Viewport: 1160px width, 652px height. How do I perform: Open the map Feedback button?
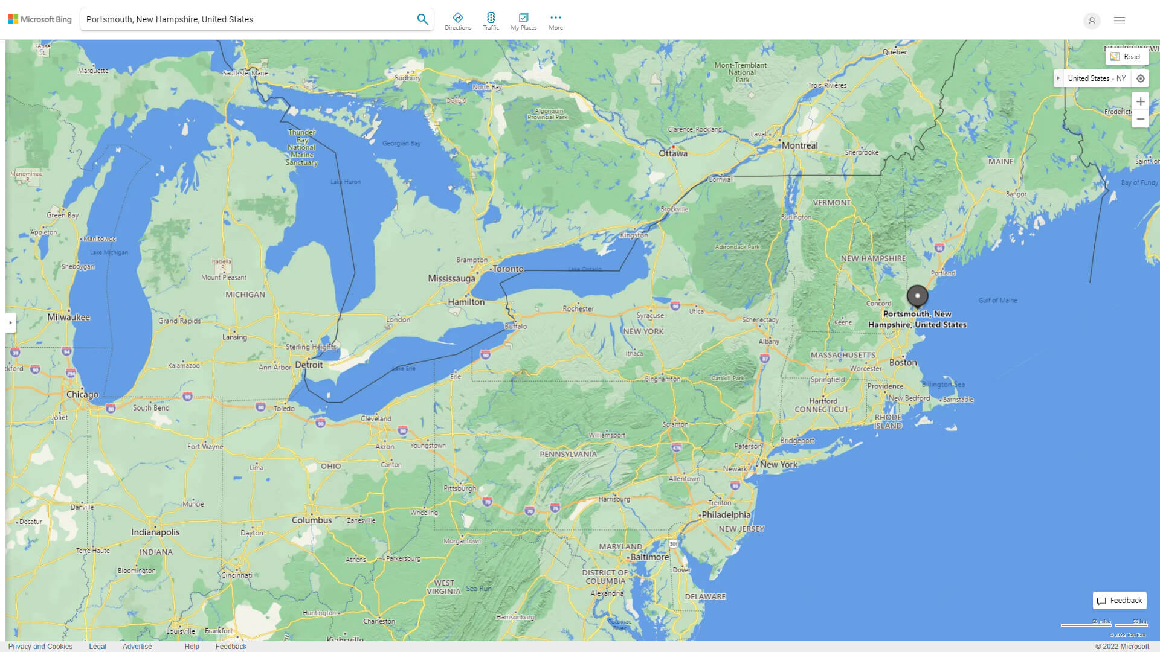[x=1120, y=600]
